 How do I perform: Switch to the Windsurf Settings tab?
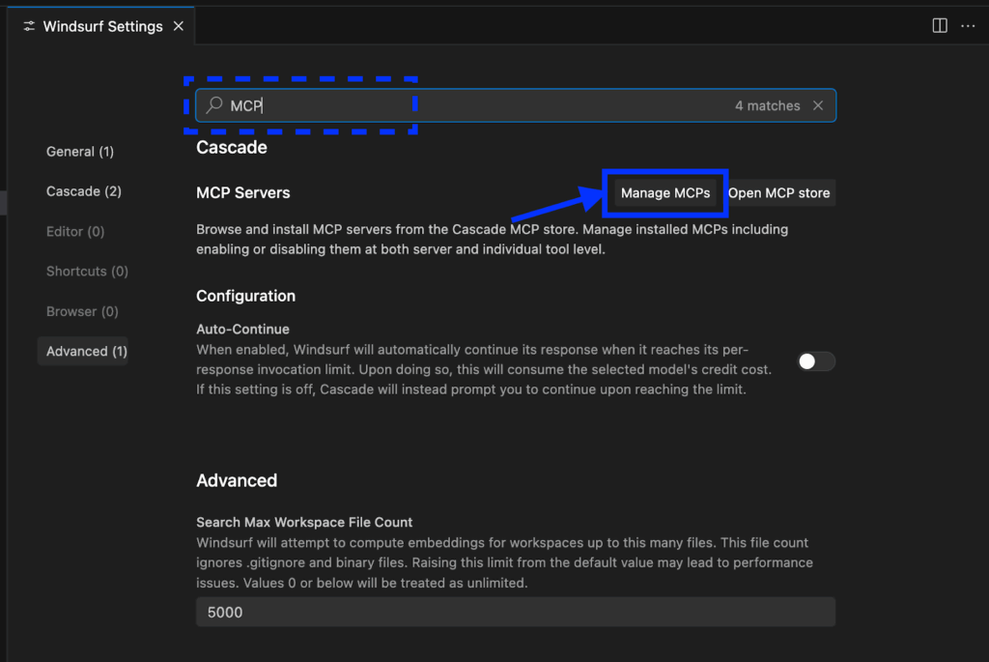click(x=102, y=27)
